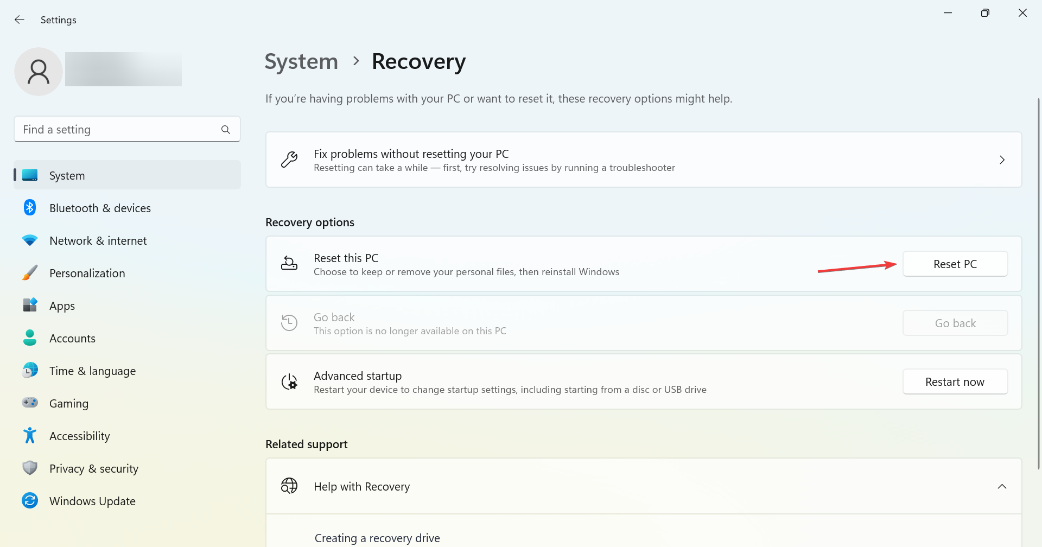Click the Personalization paintbrush icon
Viewport: 1042px width, 547px height.
click(x=30, y=273)
